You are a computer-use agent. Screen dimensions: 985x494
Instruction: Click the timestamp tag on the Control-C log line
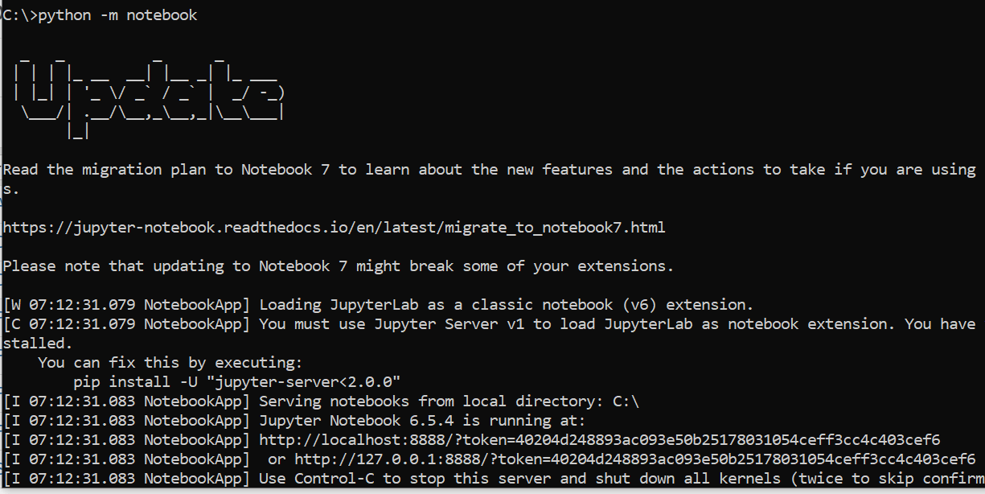pos(126,479)
